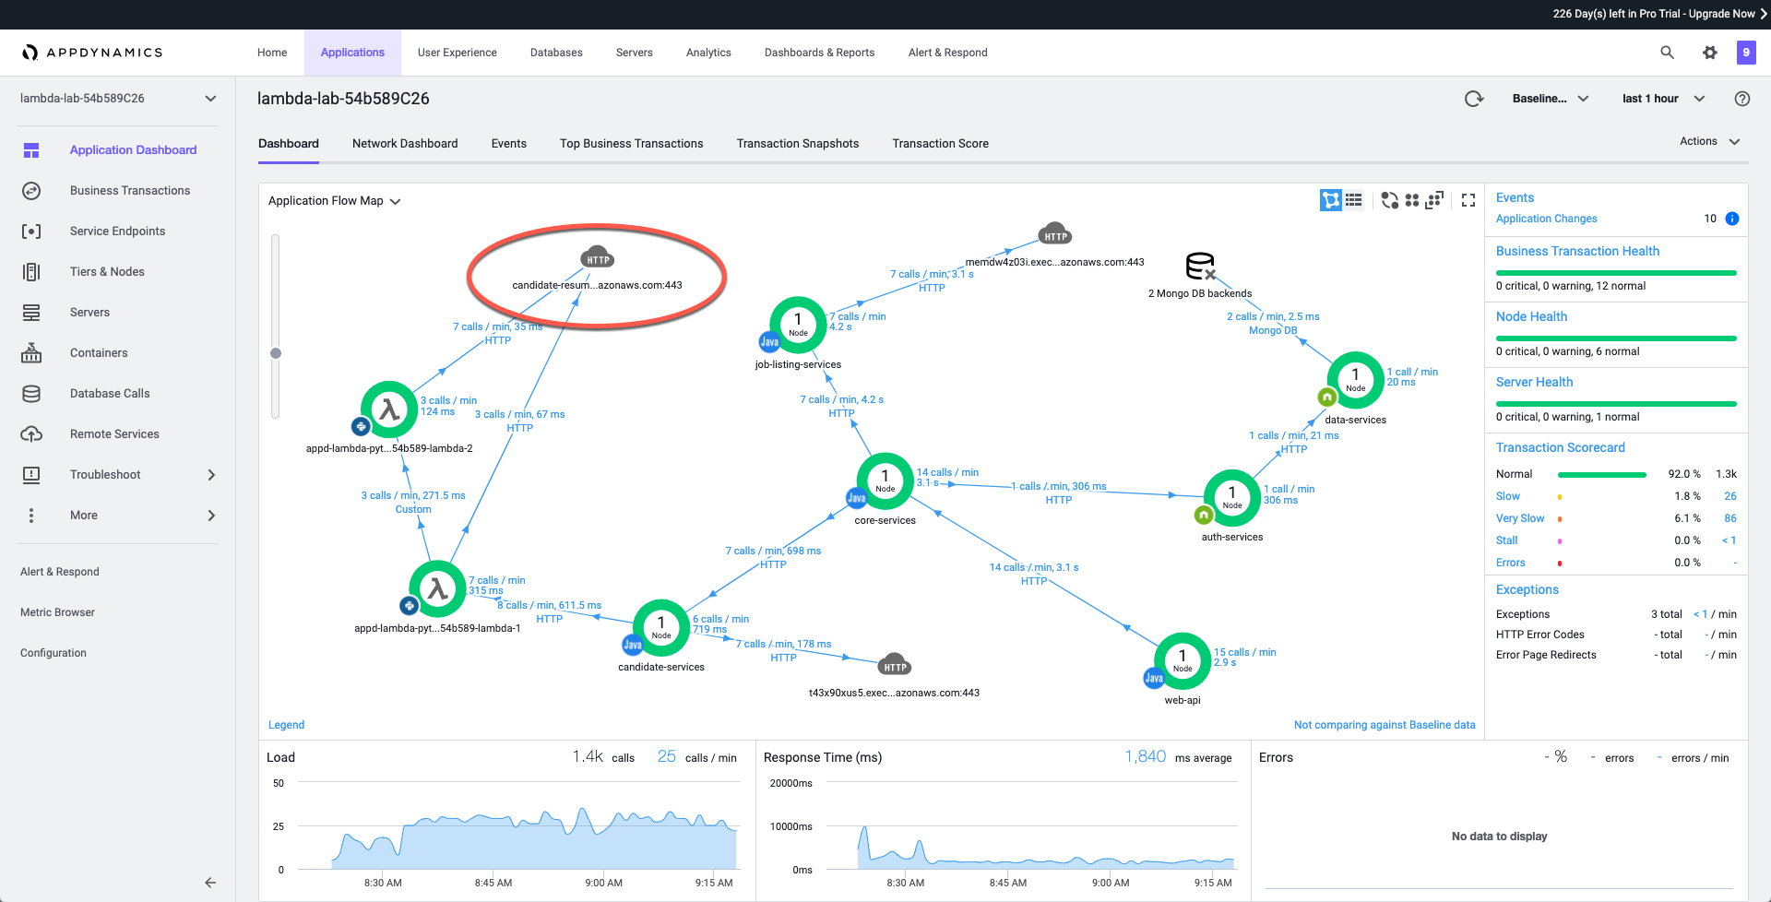Open Analytics top menu
This screenshot has width=1771, height=902.
point(708,53)
